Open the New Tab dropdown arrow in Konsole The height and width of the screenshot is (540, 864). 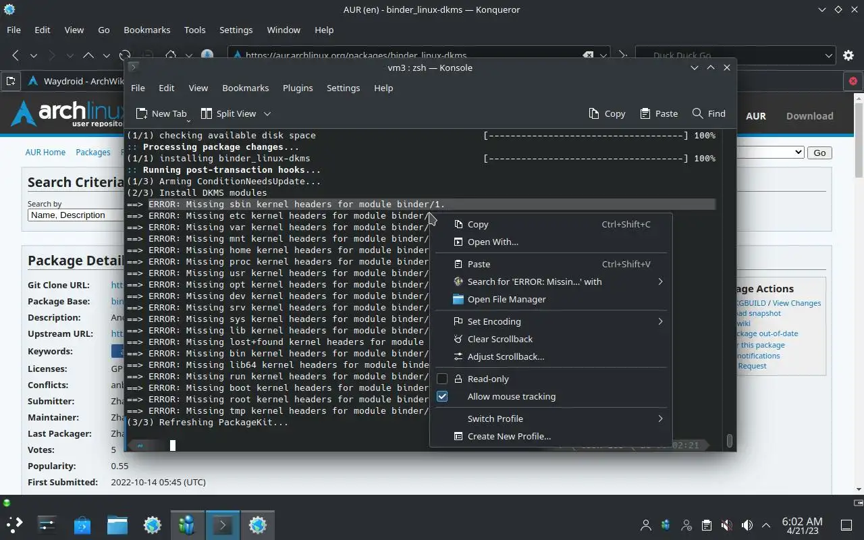pyautogui.click(x=188, y=120)
